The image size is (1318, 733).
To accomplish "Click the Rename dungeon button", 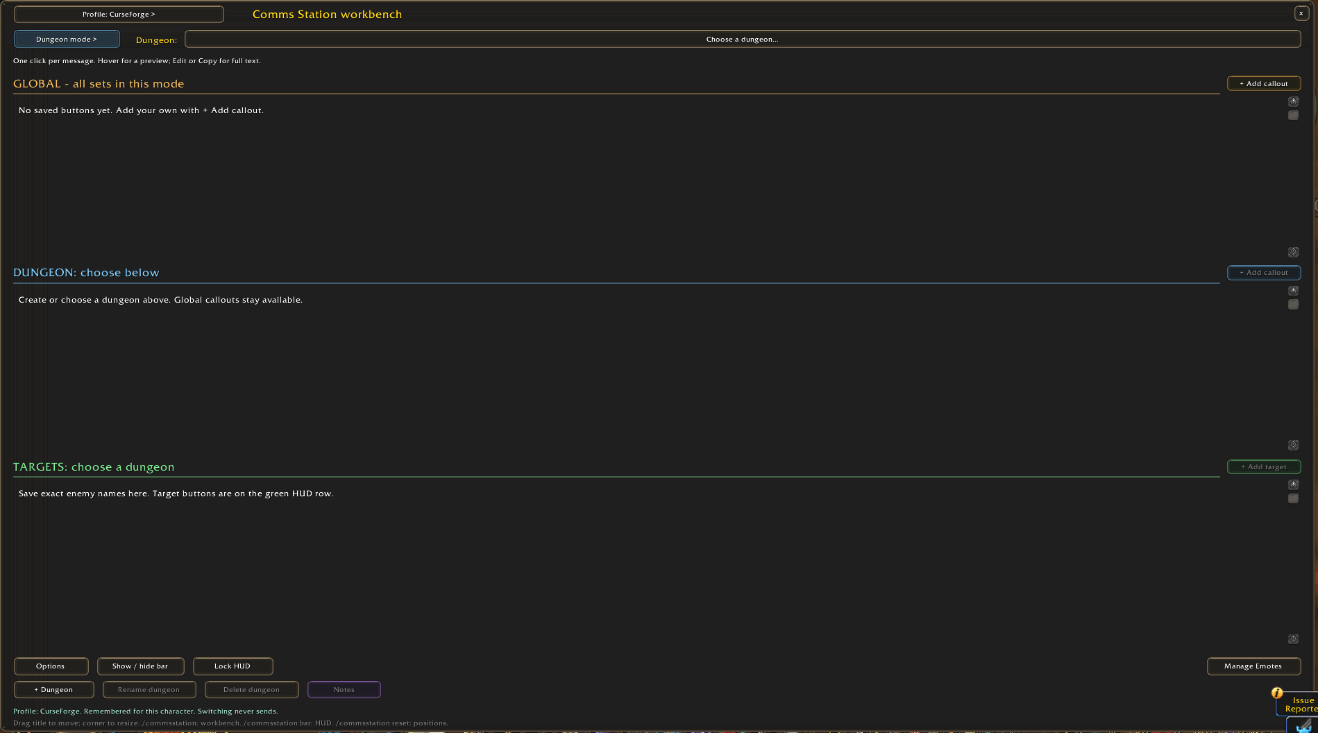I will [149, 689].
